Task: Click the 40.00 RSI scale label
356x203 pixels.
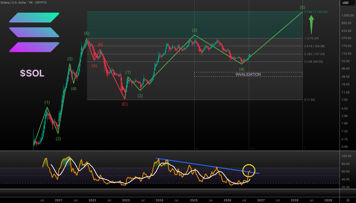Action: pos(346,179)
